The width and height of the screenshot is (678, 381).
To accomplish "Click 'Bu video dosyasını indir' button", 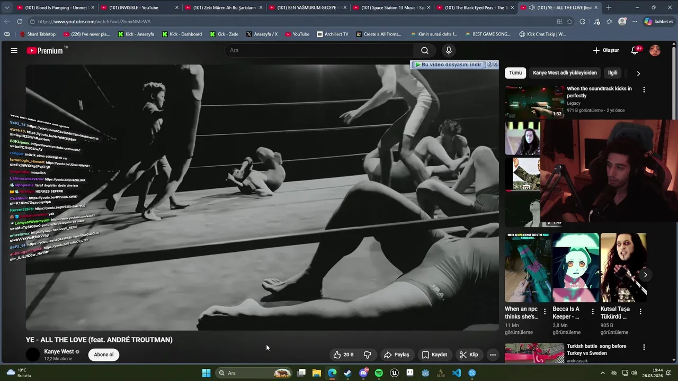I will click(x=449, y=65).
